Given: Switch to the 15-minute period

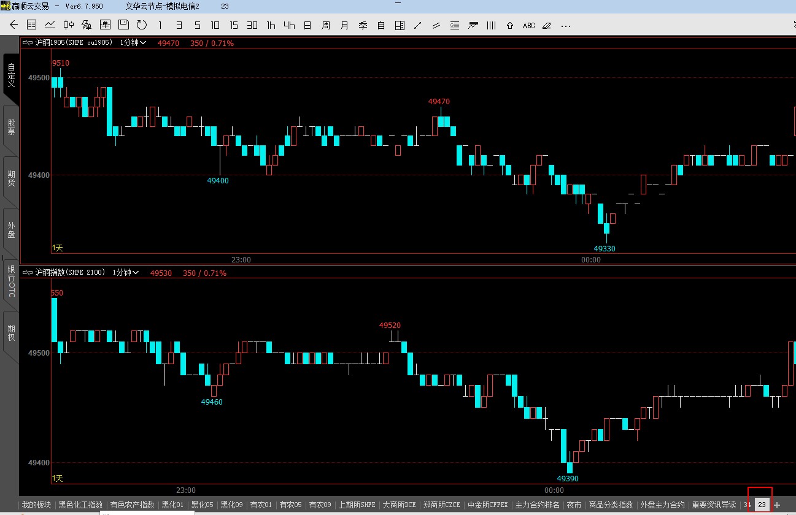Looking at the screenshot, I should (234, 25).
